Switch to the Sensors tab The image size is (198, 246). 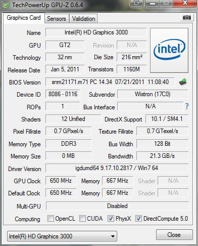click(57, 19)
